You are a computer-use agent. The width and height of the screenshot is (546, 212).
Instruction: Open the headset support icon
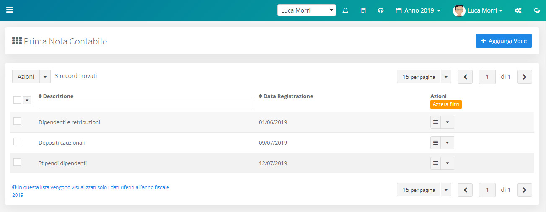pyautogui.click(x=380, y=10)
